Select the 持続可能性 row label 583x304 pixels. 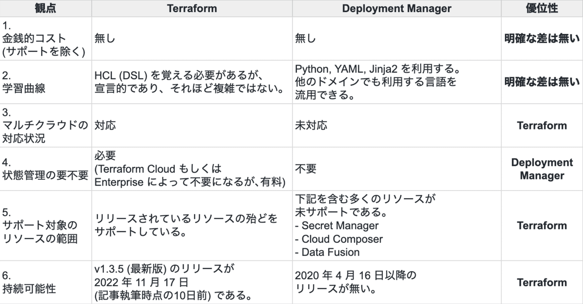click(x=46, y=282)
